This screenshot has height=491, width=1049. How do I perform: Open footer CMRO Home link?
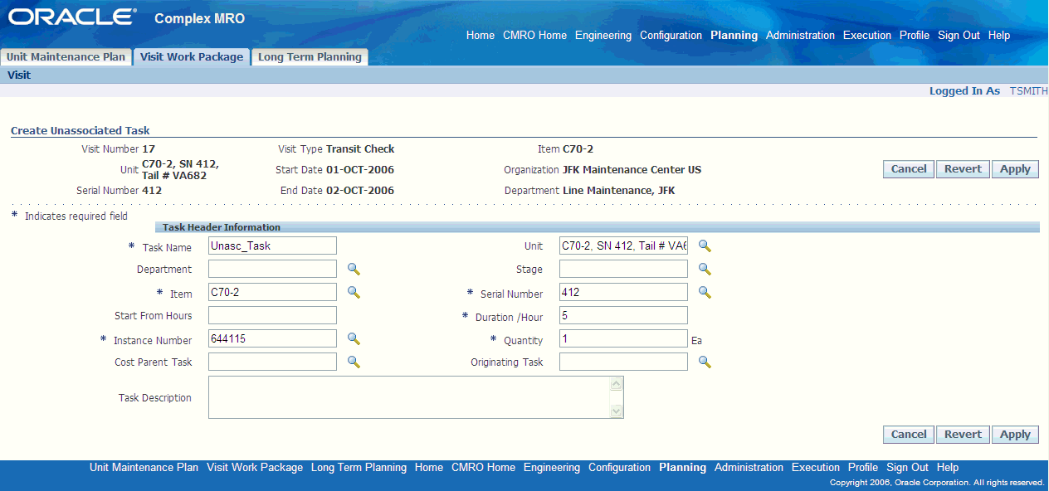coord(483,467)
